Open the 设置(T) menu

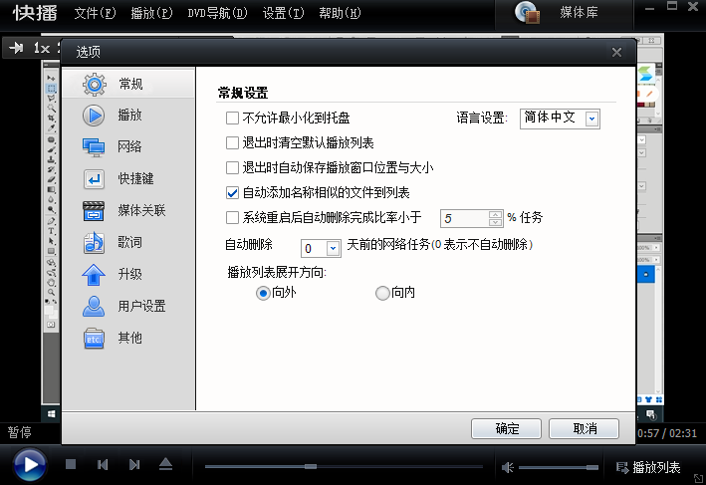284,13
